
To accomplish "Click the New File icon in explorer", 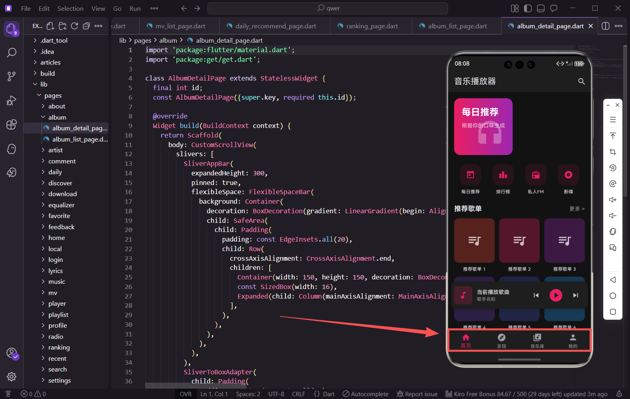I will point(50,26).
